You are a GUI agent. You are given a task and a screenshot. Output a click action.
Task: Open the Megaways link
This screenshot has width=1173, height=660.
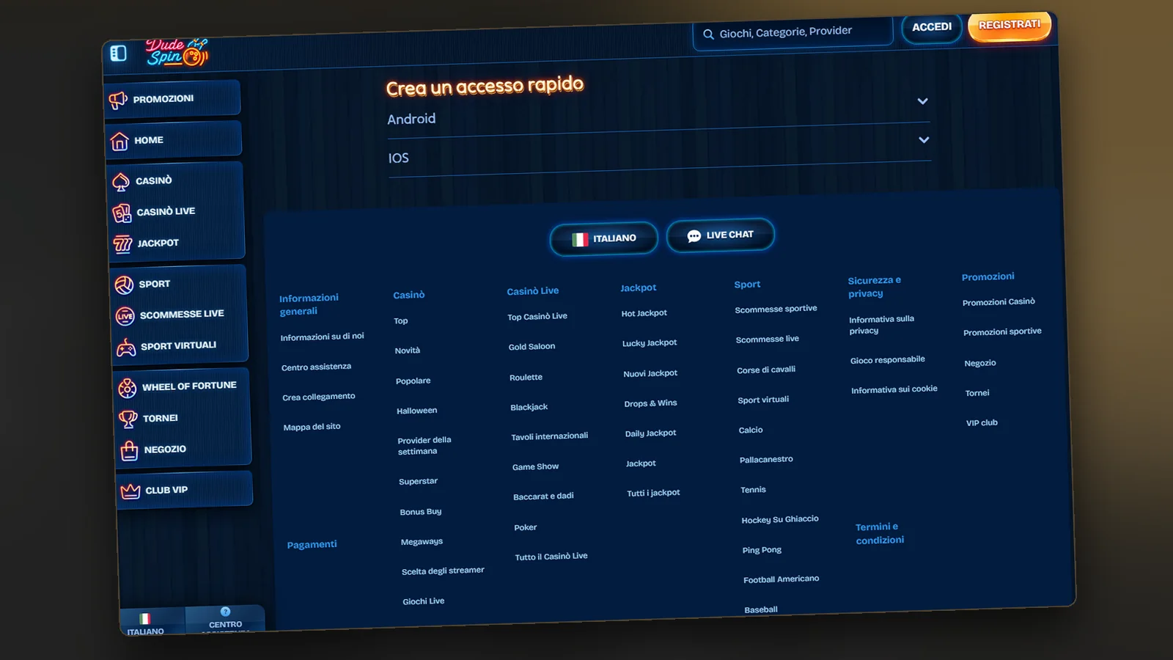(422, 542)
